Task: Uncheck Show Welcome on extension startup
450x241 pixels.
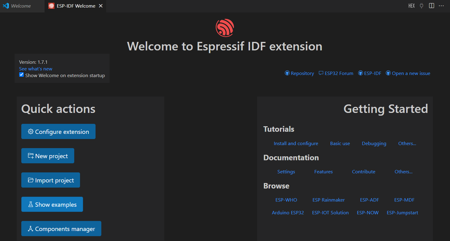Action: [x=21, y=75]
